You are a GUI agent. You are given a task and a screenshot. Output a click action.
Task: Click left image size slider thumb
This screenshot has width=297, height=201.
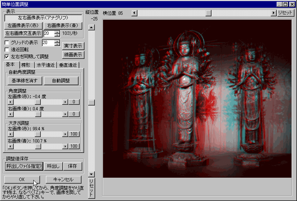[38, 134]
